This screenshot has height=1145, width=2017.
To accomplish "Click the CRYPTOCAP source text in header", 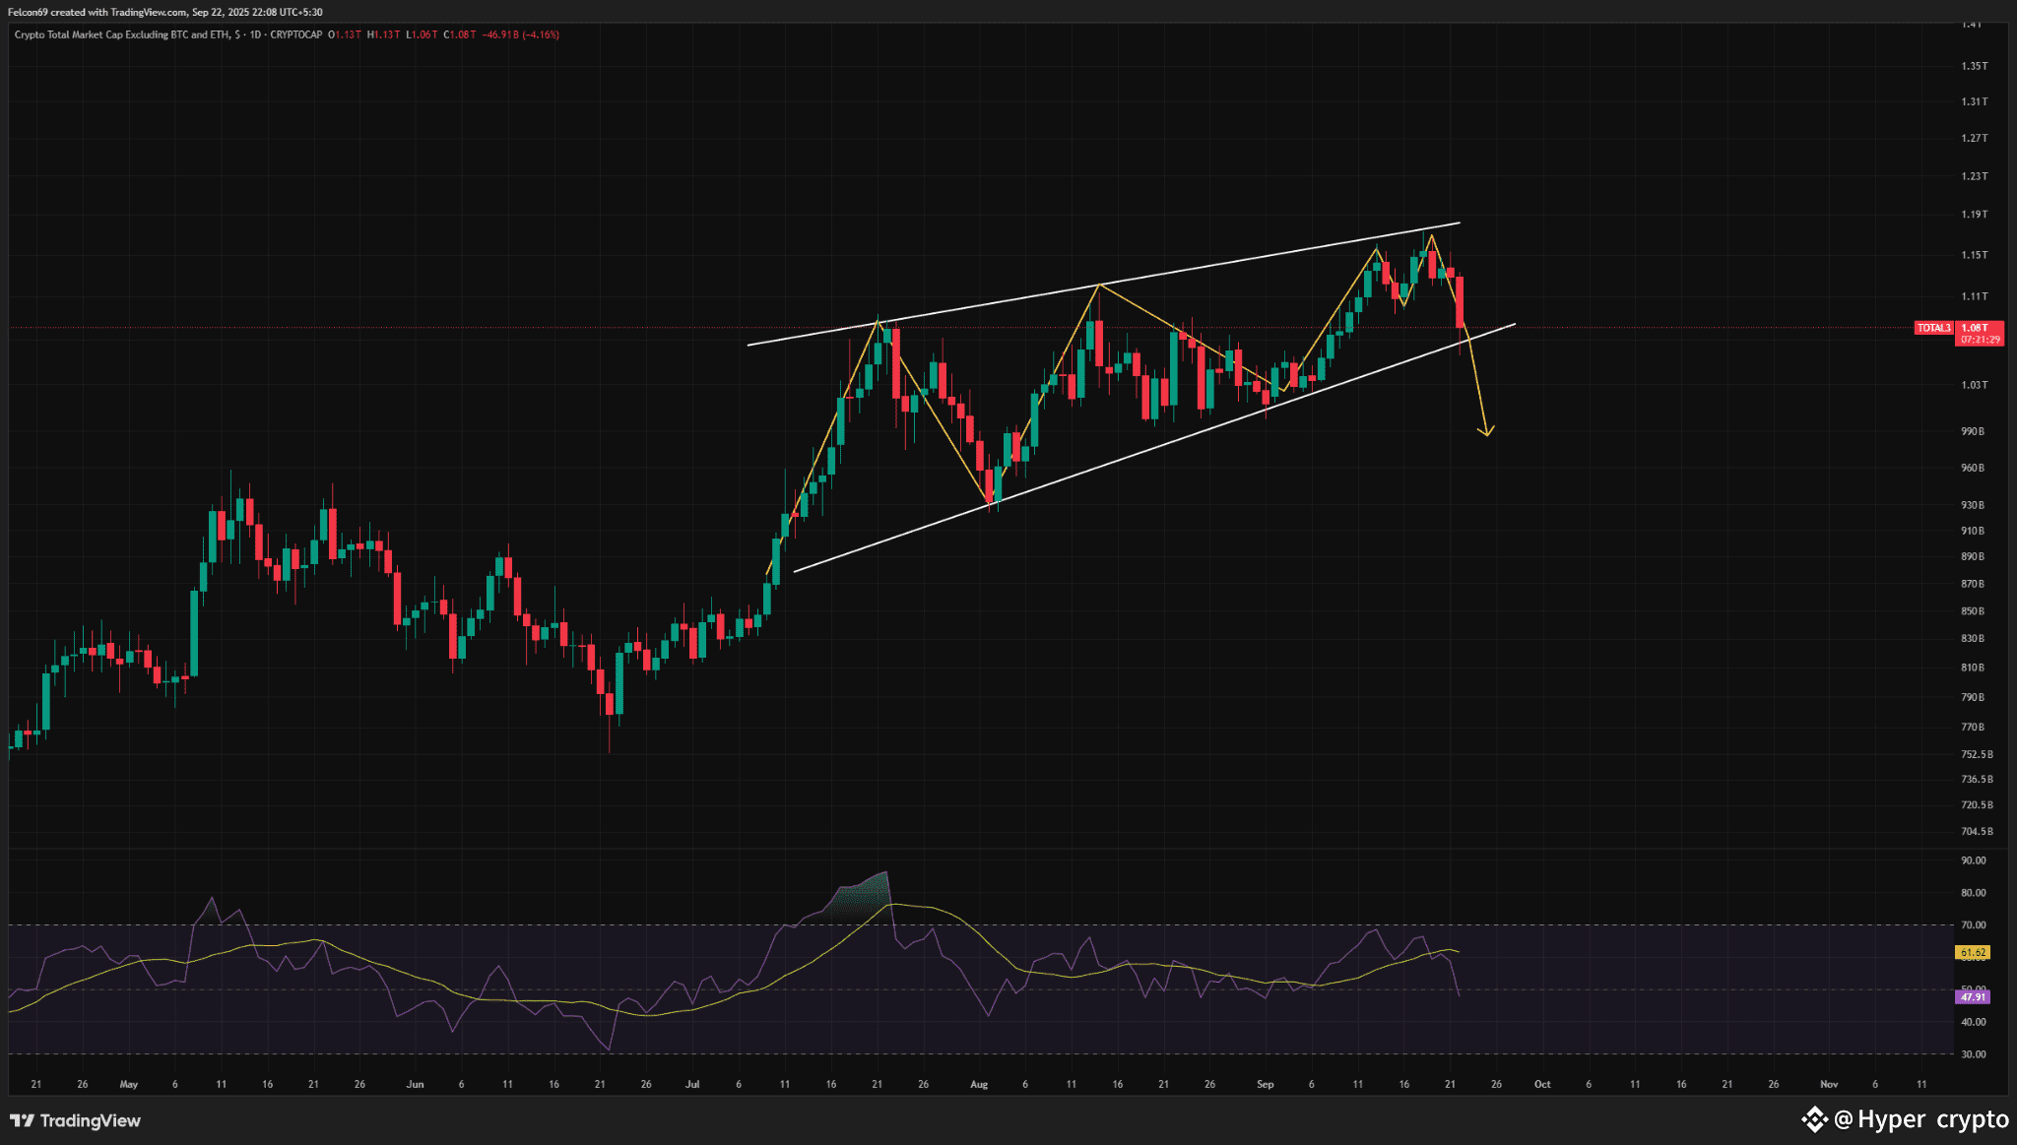I will click(295, 34).
